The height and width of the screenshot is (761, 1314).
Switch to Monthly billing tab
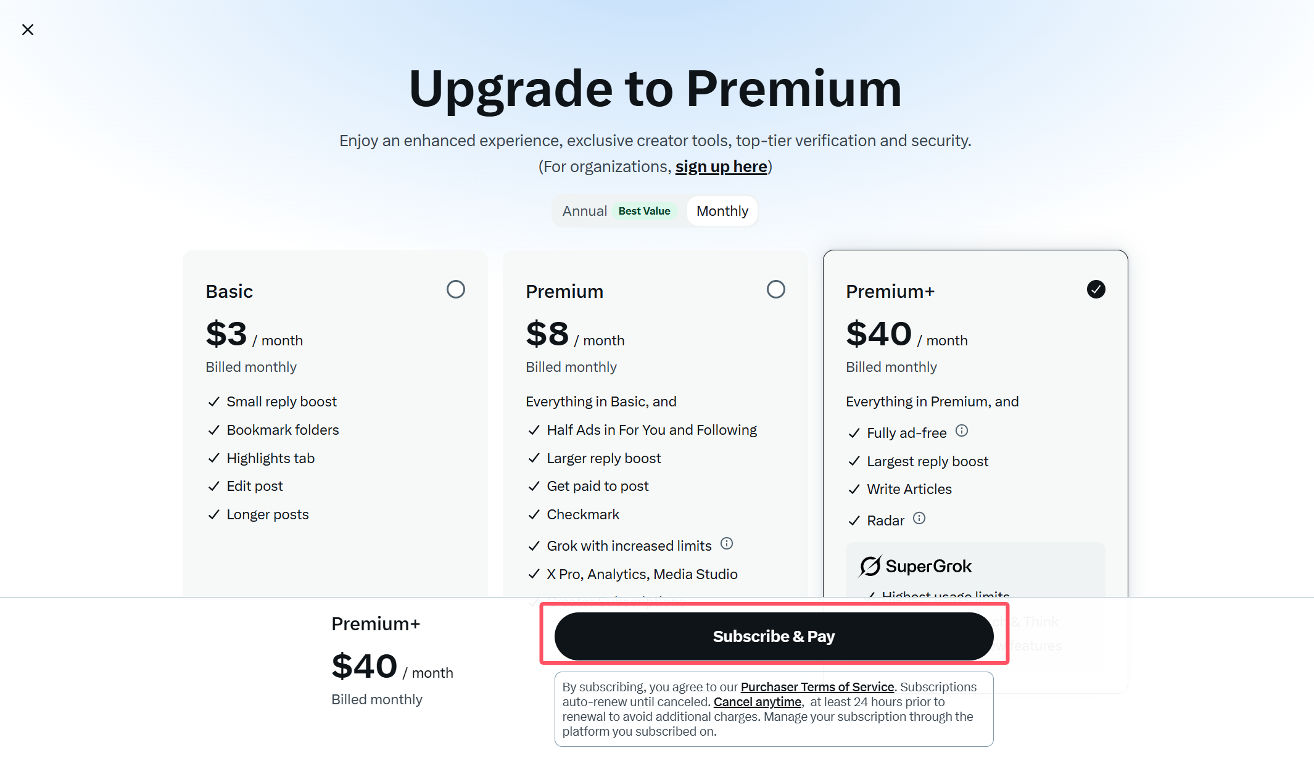(x=722, y=212)
